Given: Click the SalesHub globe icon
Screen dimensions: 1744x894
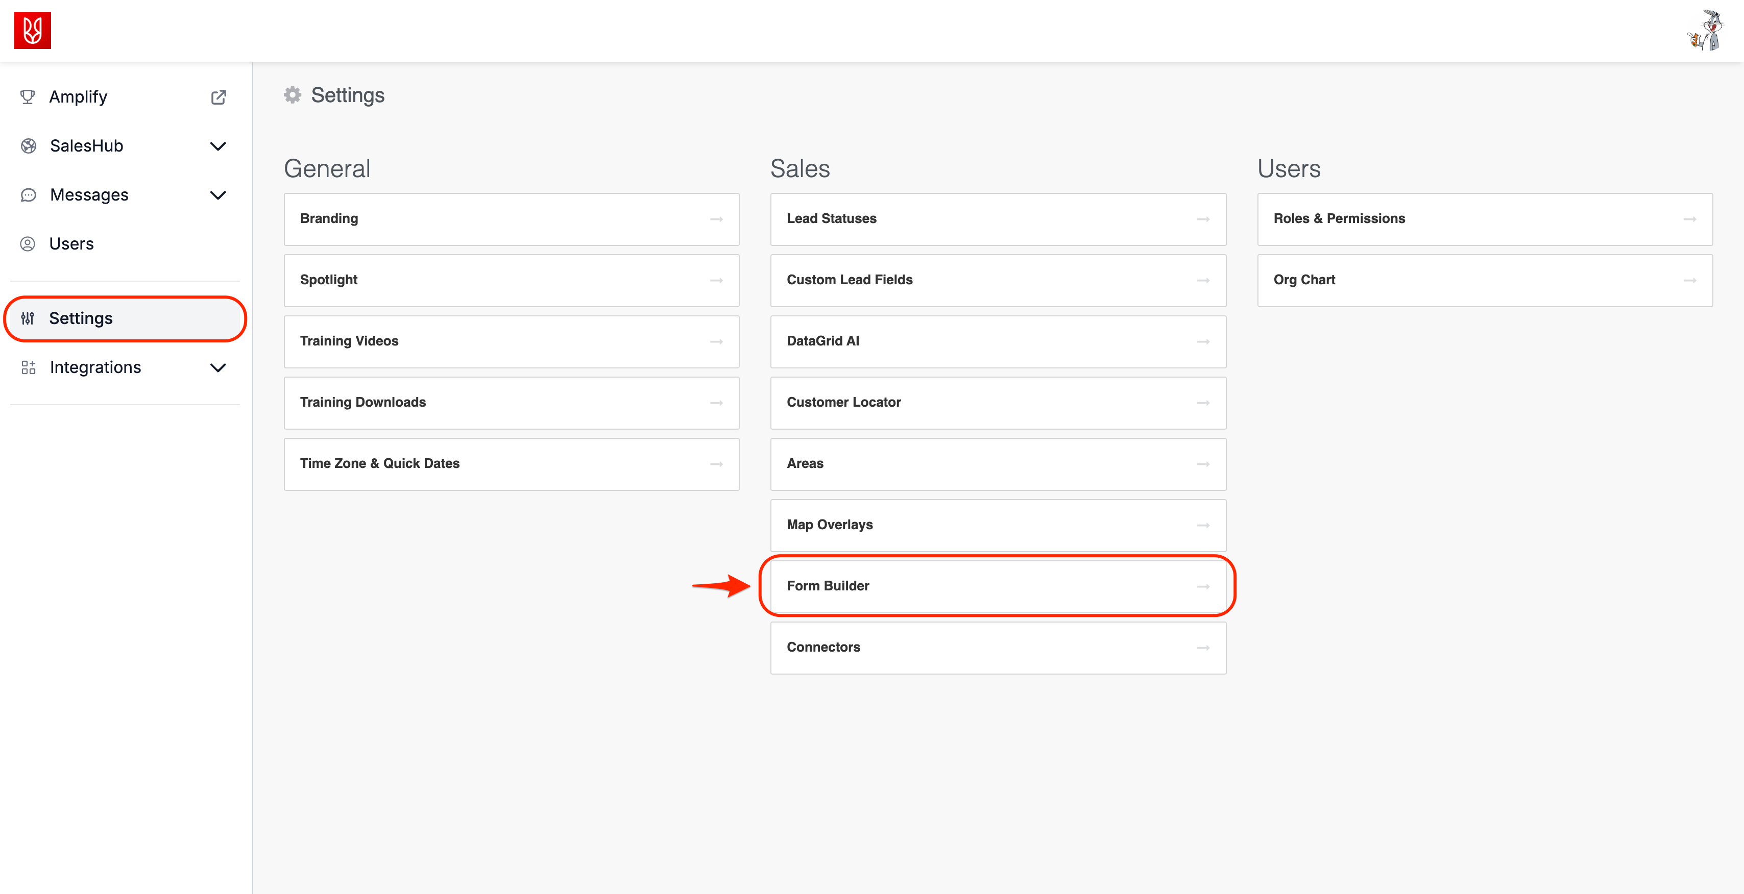Looking at the screenshot, I should pyautogui.click(x=29, y=145).
